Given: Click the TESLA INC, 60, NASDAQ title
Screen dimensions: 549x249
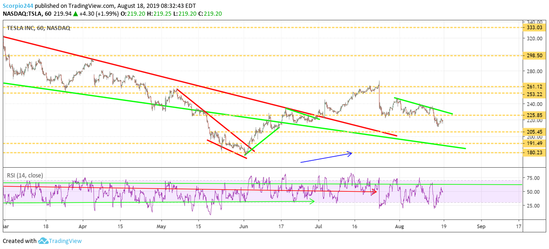Looking at the screenshot, I should tap(38, 28).
